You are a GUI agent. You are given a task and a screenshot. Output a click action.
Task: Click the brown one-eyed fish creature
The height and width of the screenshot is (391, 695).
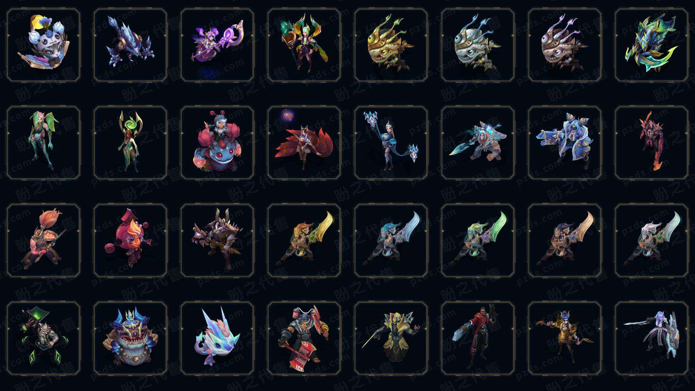[x=565, y=45]
